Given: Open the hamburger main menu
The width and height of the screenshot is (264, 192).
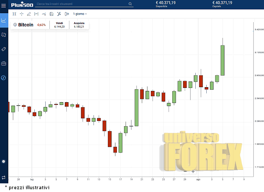Looking at the screenshot, I should 4,5.
